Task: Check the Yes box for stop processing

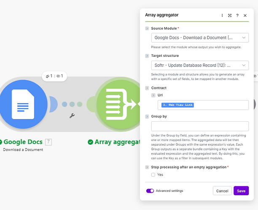Action: (153, 175)
